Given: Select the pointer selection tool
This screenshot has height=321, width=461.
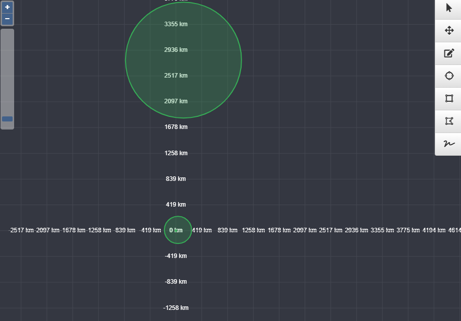Looking at the screenshot, I should (448, 8).
